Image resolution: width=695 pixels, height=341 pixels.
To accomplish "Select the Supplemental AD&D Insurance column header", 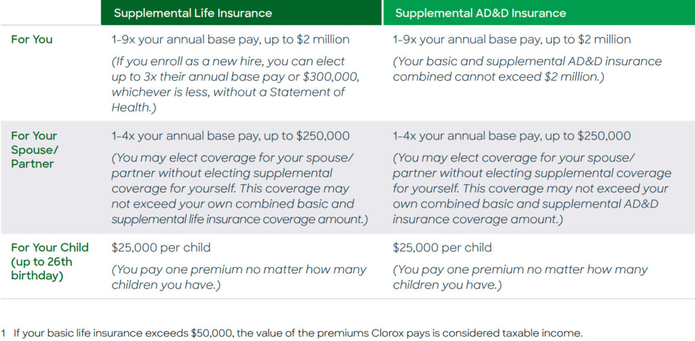I will tap(480, 13).
